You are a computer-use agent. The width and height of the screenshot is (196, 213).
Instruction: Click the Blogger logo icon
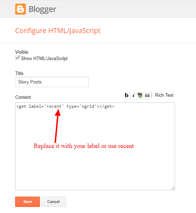click(21, 9)
